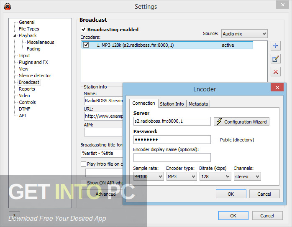Viewport: 292px width, 227px height.
Task: Click Cancel in the Encoder dialog
Action: click(x=264, y=194)
